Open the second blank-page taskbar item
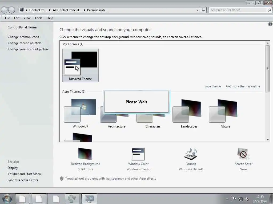The height and width of the screenshot is (204, 273). pyautogui.click(x=39, y=199)
